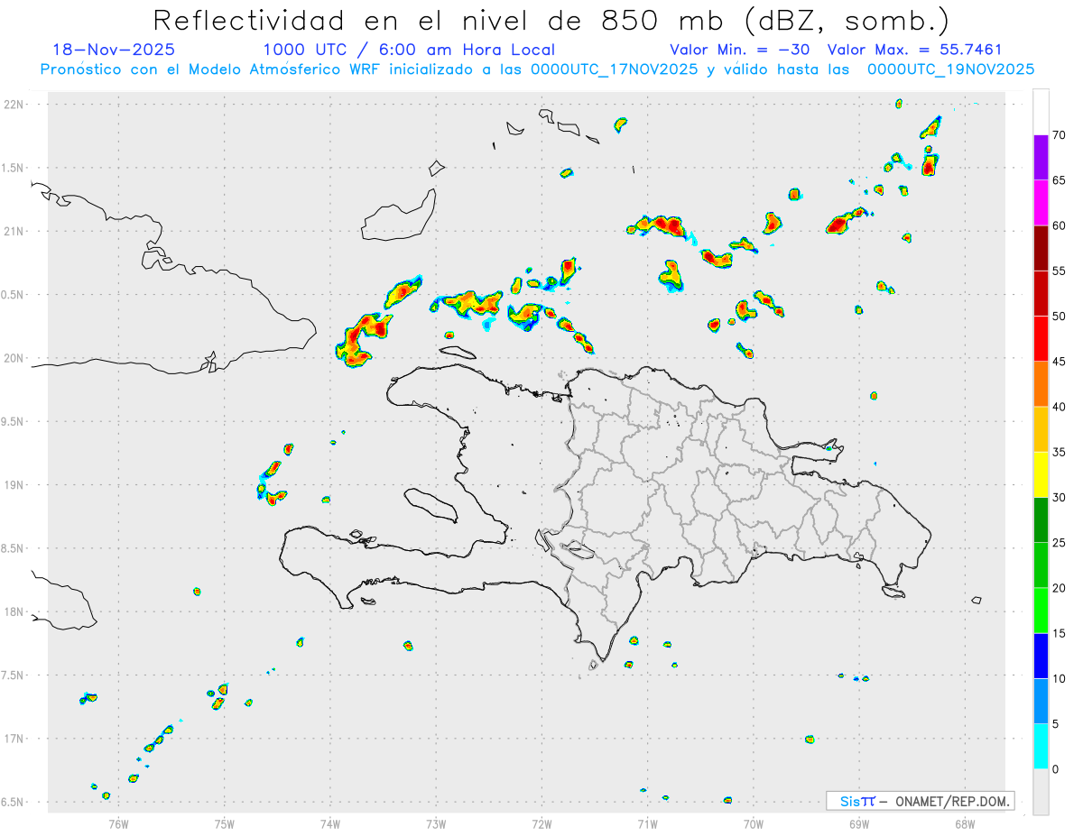Click the '15' colorbar value label
Screen dimensions: 1083x836
[x=1059, y=633]
